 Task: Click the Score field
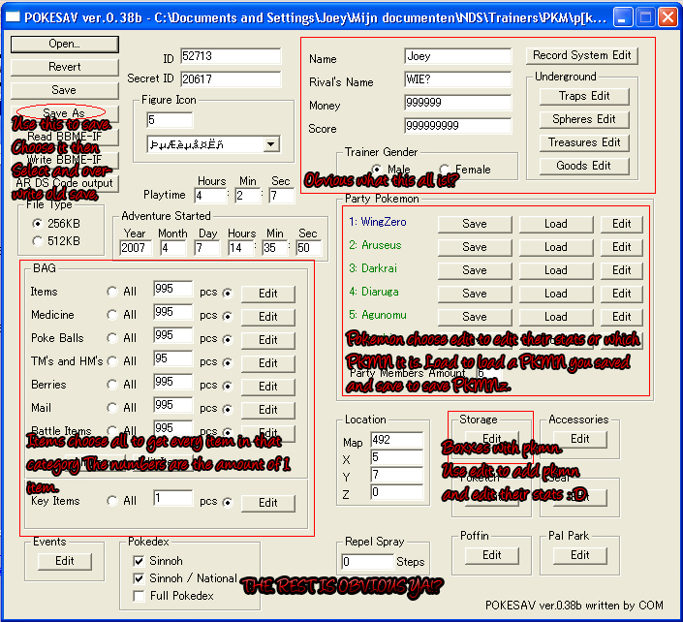(x=457, y=126)
